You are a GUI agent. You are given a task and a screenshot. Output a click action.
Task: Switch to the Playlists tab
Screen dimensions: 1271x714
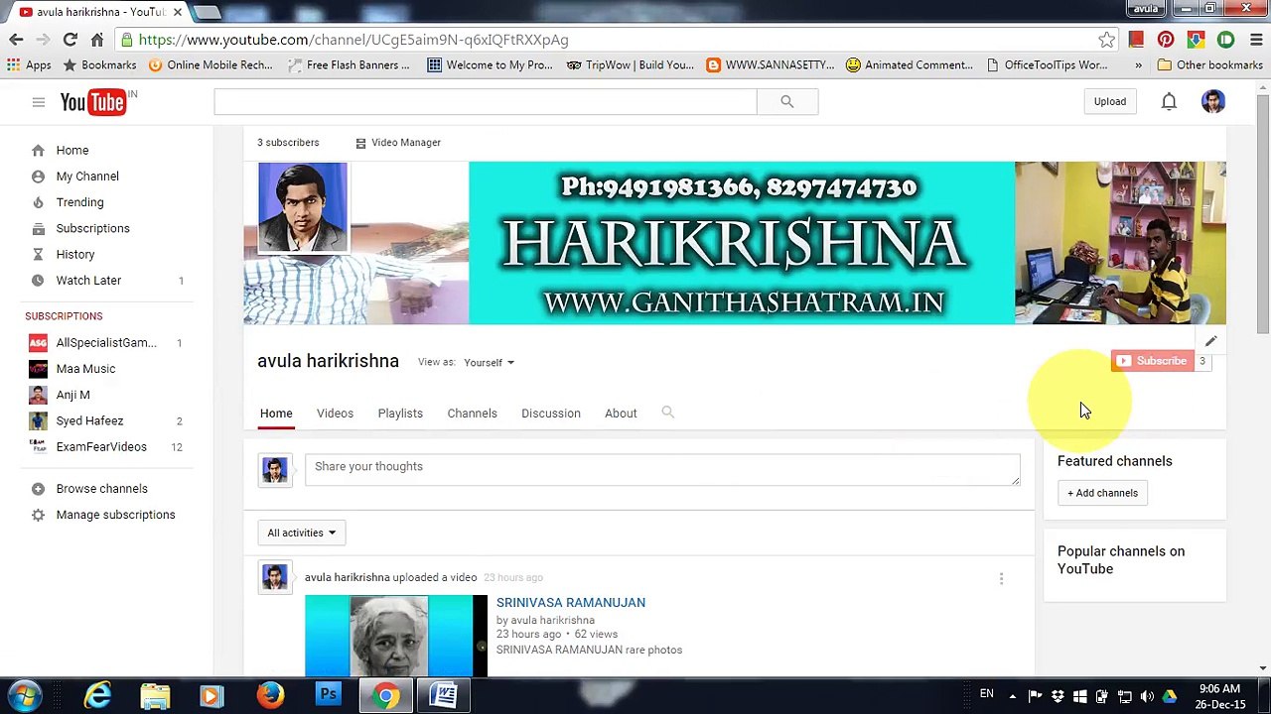point(400,414)
